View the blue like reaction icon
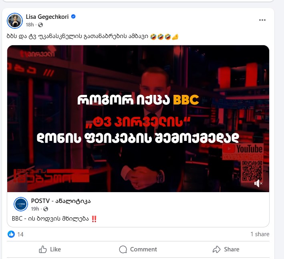The image size is (284, 259). [x=11, y=234]
